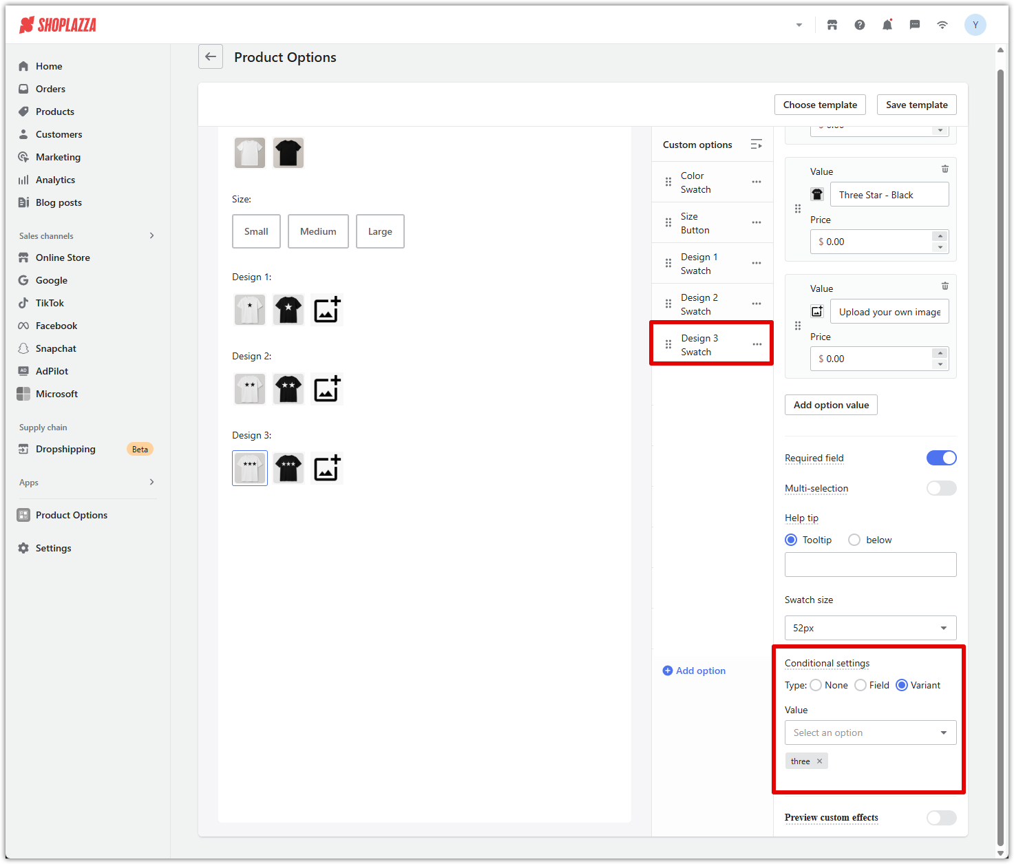This screenshot has width=1014, height=864.
Task: Click the chat message icon in header
Action: point(915,25)
